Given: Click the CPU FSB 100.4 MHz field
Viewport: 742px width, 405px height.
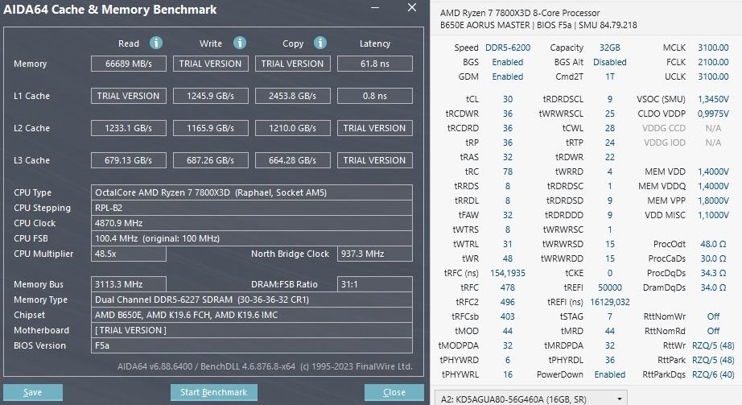Looking at the screenshot, I should [252, 238].
